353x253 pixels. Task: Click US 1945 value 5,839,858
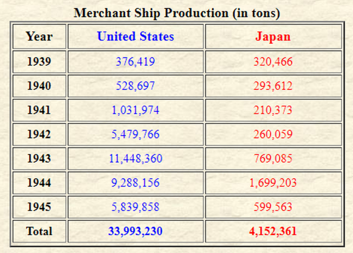coord(136,207)
